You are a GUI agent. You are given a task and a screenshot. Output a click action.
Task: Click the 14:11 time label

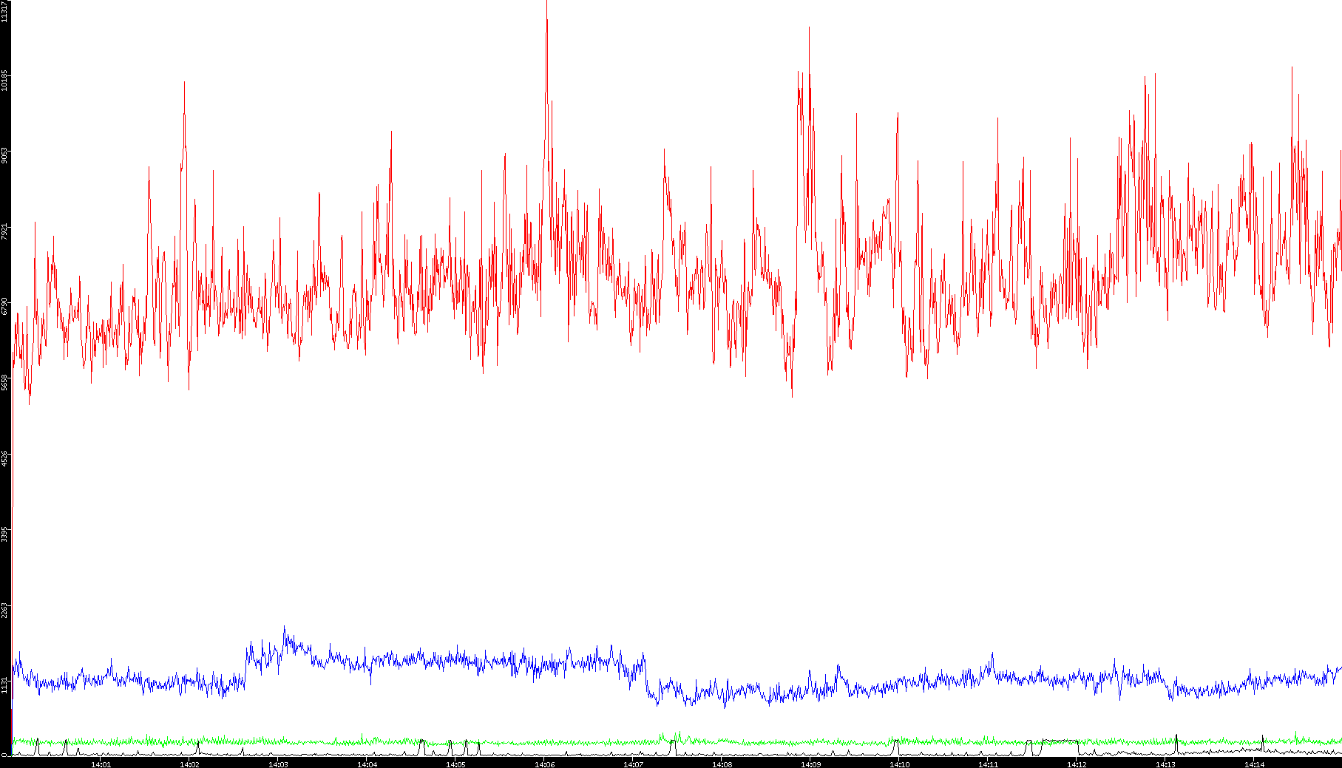coord(988,764)
